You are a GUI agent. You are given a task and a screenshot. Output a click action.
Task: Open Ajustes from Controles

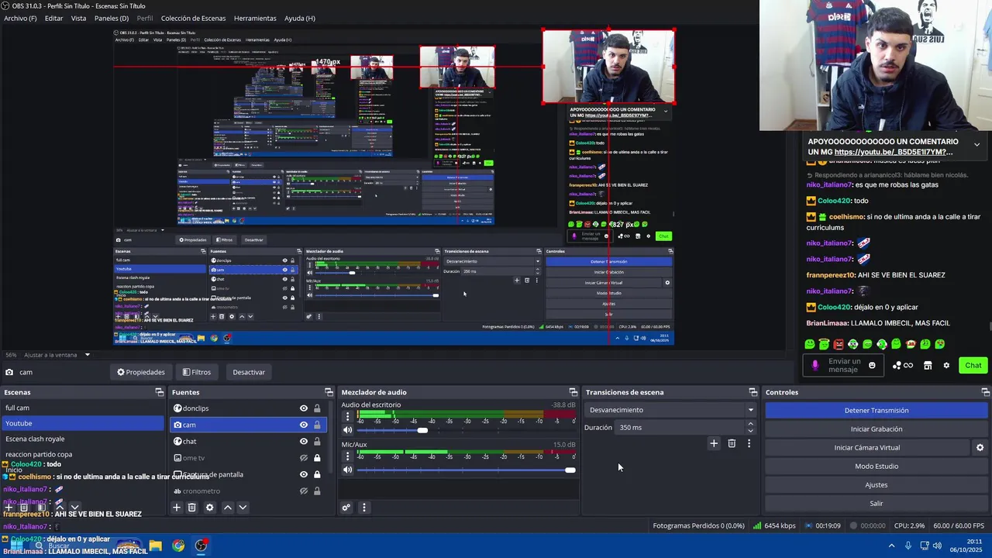click(x=877, y=484)
